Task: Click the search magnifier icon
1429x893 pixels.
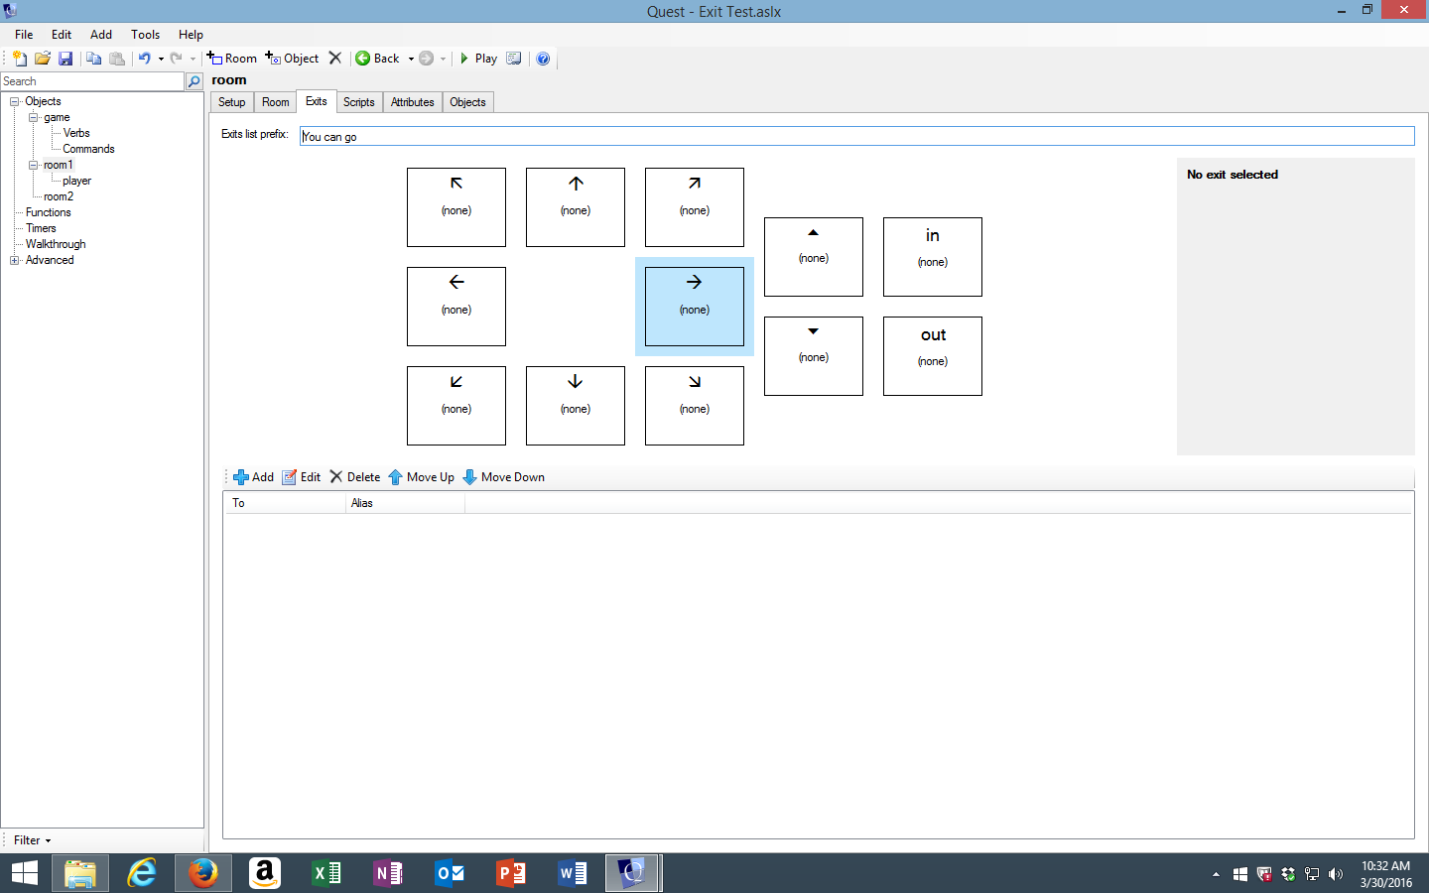Action: [x=194, y=80]
